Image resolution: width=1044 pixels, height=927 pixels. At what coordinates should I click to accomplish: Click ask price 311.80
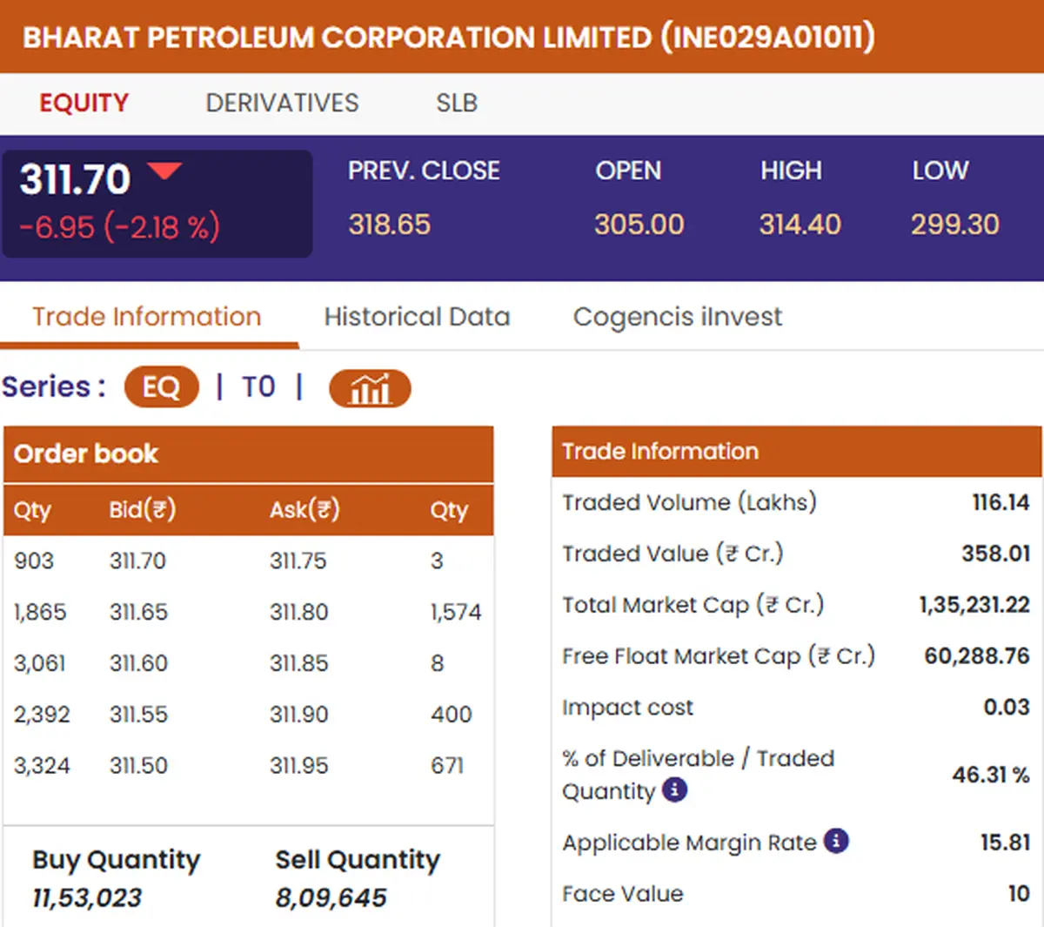[x=299, y=612]
